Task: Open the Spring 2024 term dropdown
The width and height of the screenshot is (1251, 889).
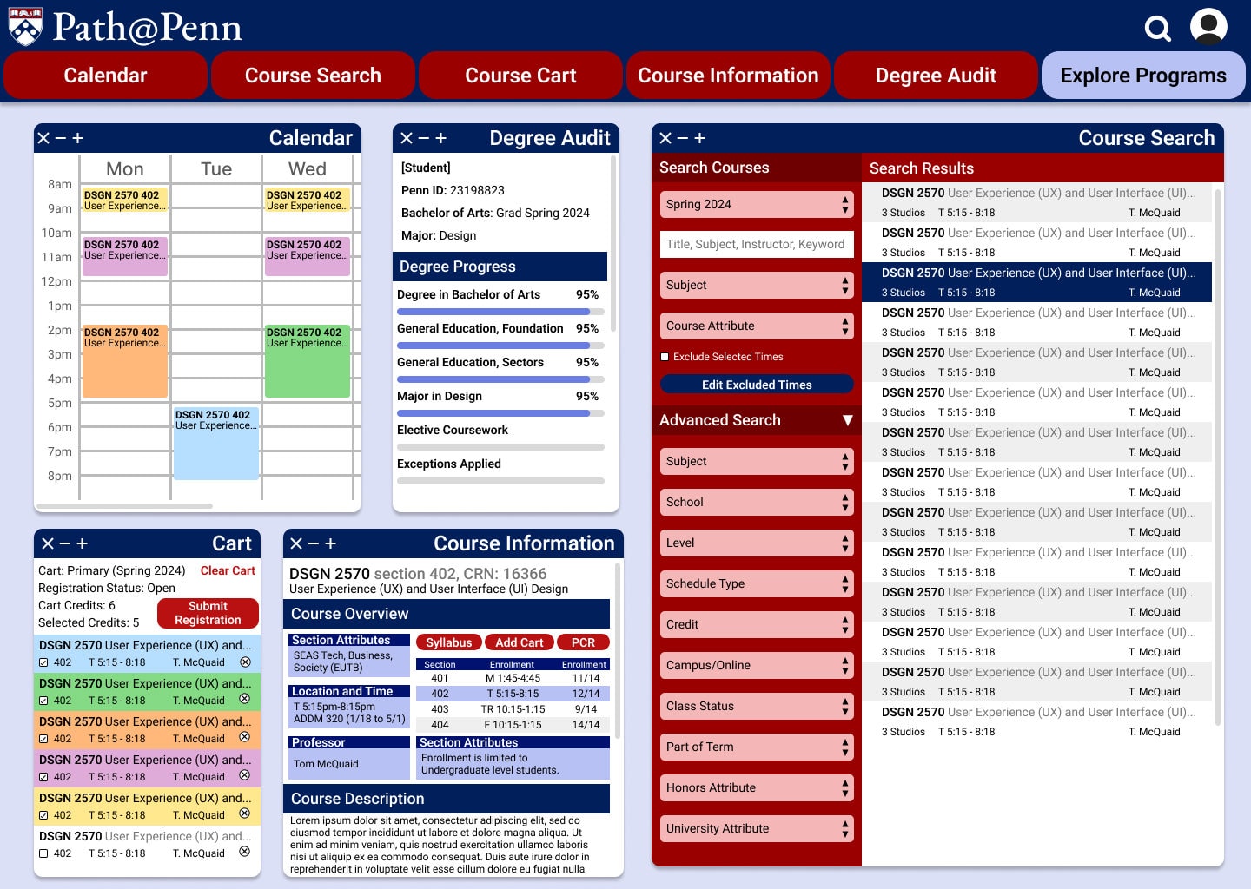Action: coord(757,204)
